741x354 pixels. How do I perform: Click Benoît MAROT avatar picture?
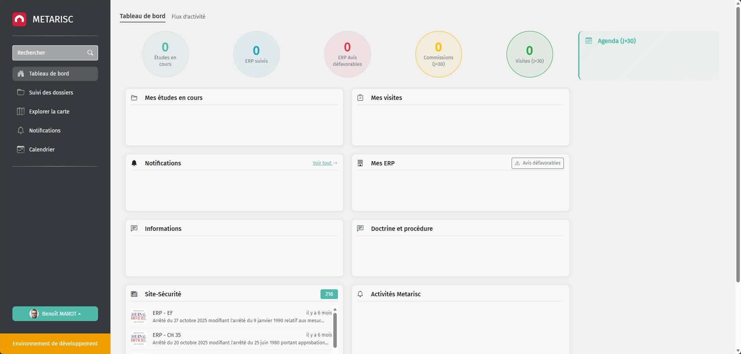[x=34, y=314]
